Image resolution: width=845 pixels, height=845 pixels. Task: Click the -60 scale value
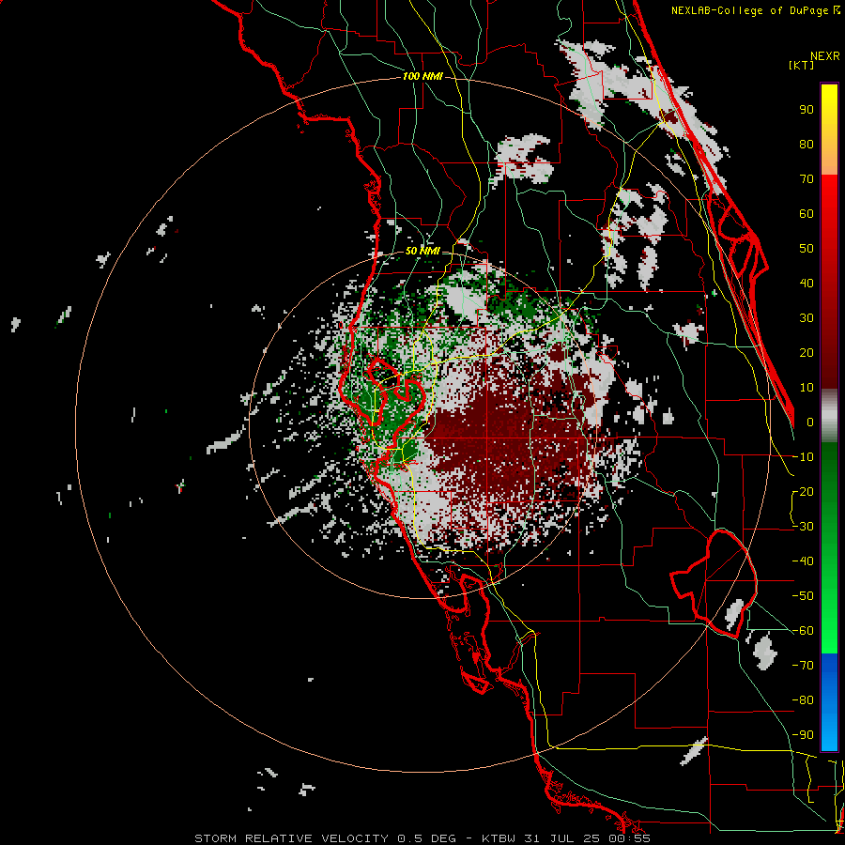tap(803, 631)
